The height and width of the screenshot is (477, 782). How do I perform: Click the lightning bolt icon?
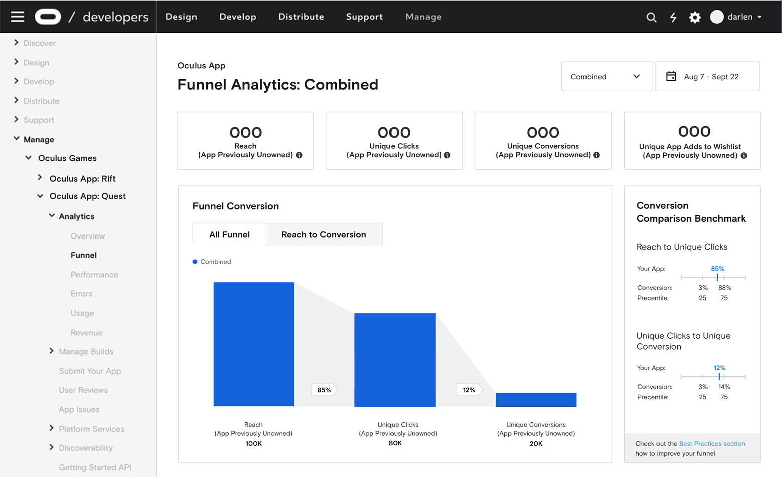(673, 17)
